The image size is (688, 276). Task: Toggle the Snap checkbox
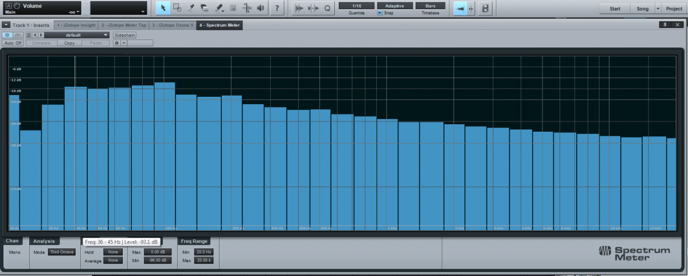coord(380,13)
